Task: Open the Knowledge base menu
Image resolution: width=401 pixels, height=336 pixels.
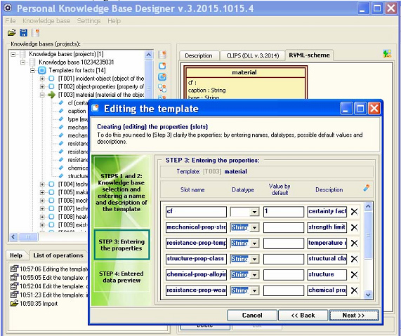Action: pos(46,21)
